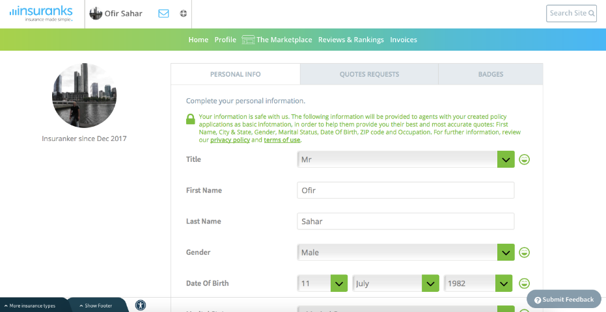Click the globe icon beside the envelope

point(183,14)
